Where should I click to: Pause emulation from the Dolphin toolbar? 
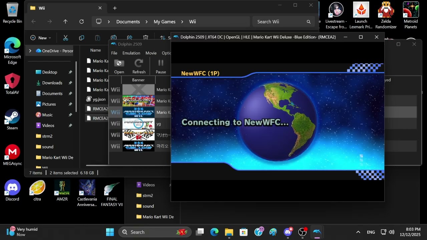pos(161,67)
